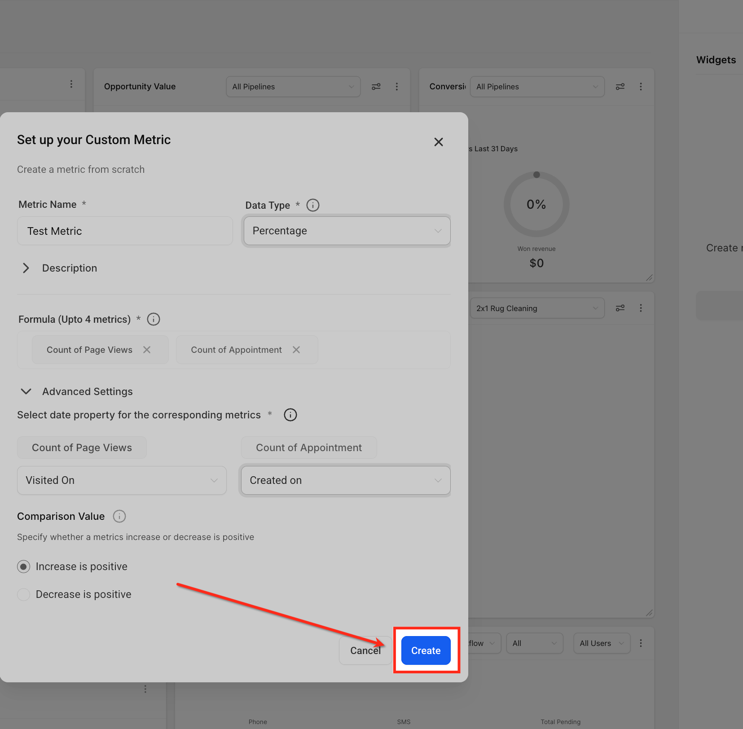Collapse the Advanced Settings section

click(26, 391)
